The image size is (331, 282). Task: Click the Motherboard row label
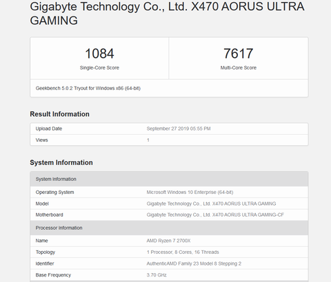tap(49, 215)
